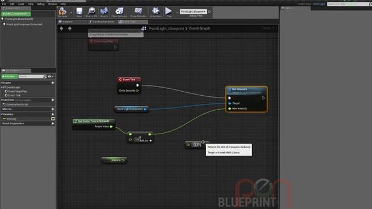Click the Play toolbar button
This screenshot has width=372, height=209.
point(169,11)
